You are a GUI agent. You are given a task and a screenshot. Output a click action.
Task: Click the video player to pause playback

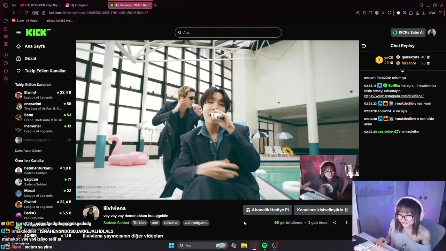[x=217, y=120]
